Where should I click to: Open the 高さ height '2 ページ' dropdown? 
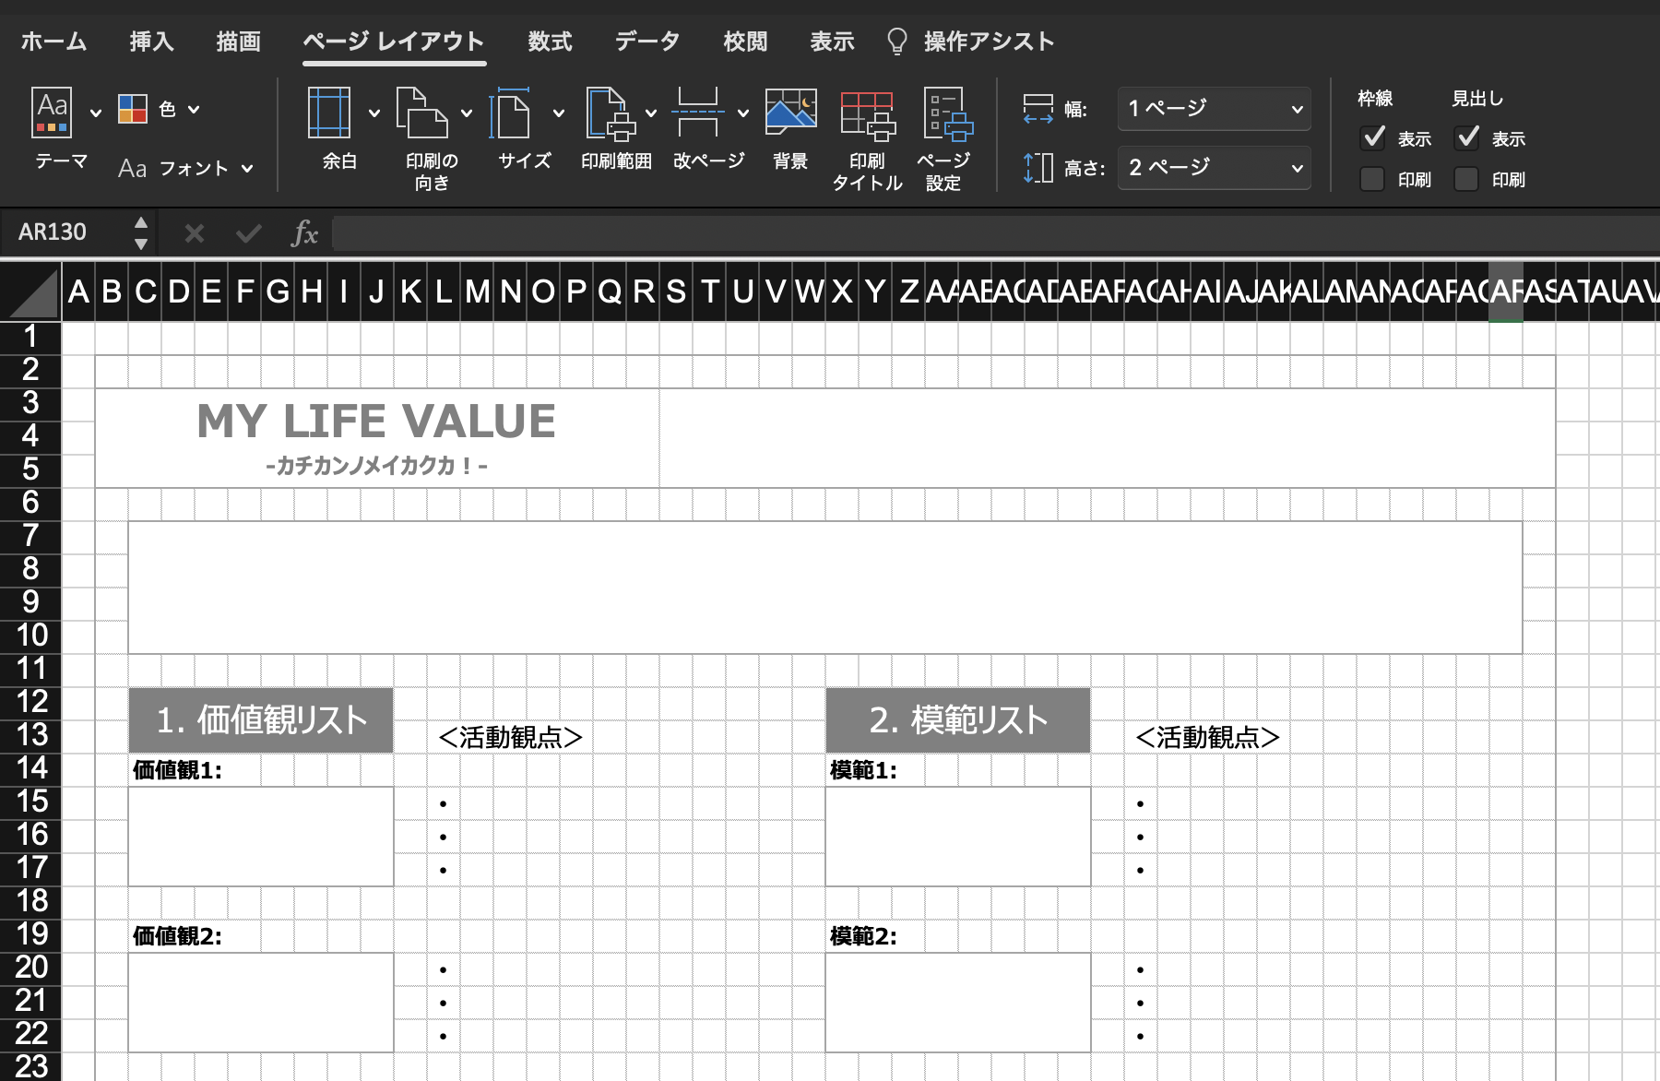pos(1214,168)
